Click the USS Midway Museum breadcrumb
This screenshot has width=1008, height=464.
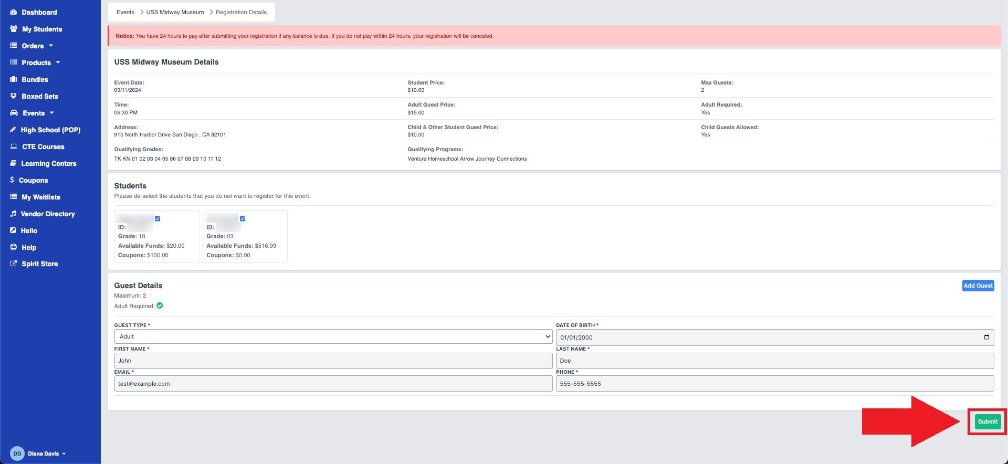[x=175, y=12]
